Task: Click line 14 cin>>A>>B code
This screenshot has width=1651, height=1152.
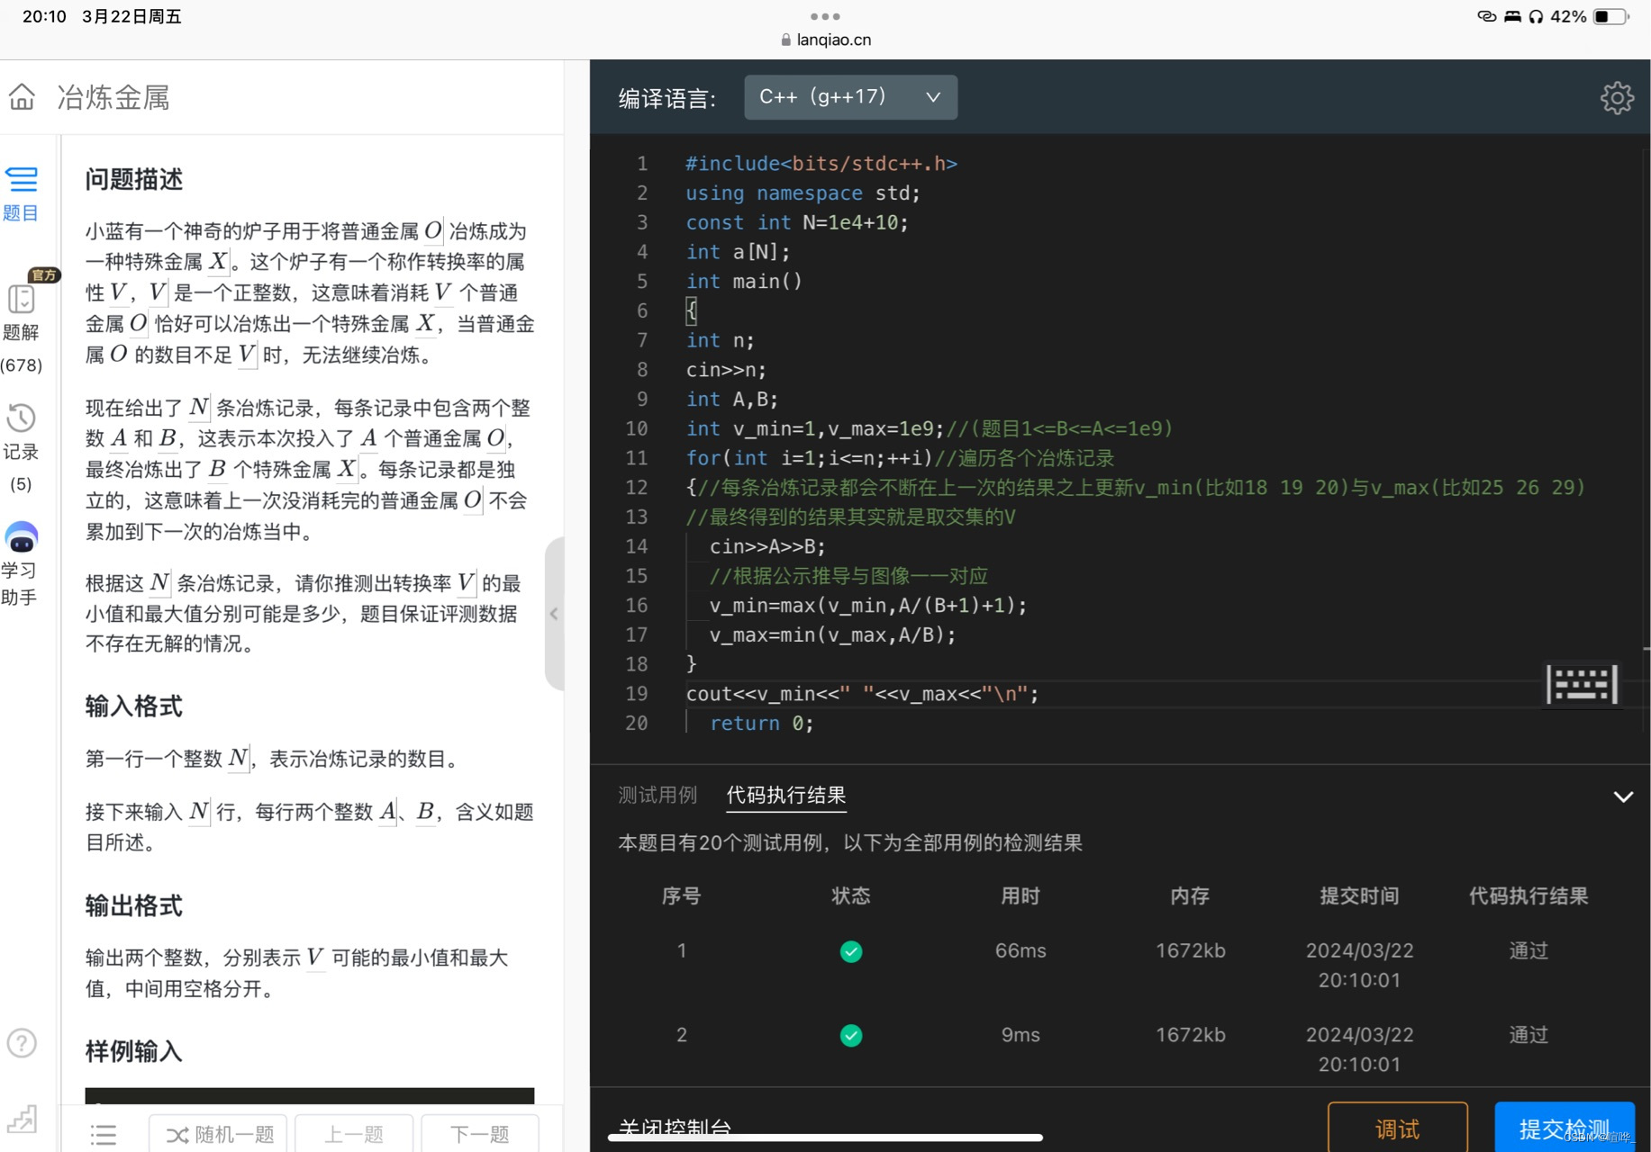Action: [767, 546]
